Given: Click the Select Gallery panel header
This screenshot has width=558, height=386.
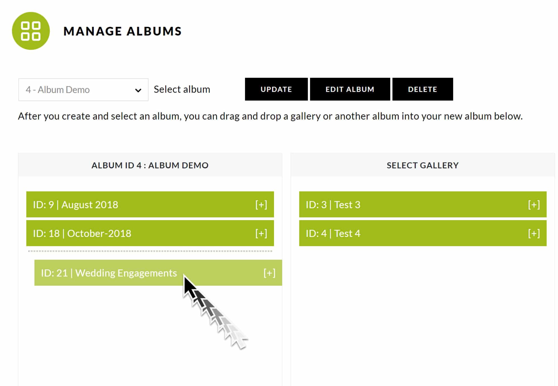Looking at the screenshot, I should [423, 165].
